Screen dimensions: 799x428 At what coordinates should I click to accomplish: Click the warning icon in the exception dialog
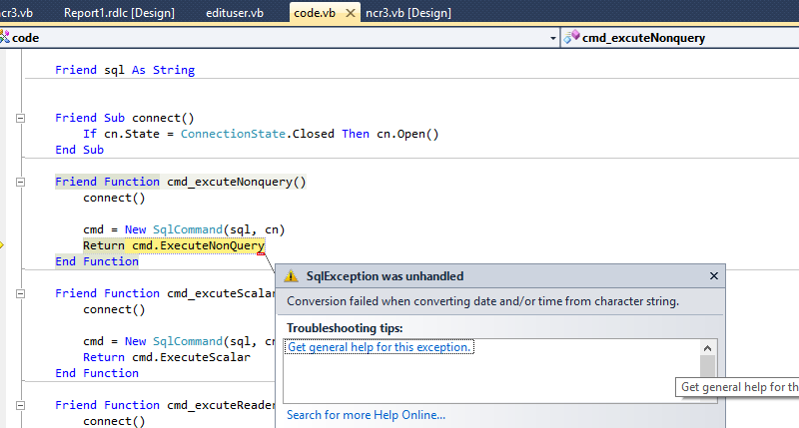[x=291, y=275]
